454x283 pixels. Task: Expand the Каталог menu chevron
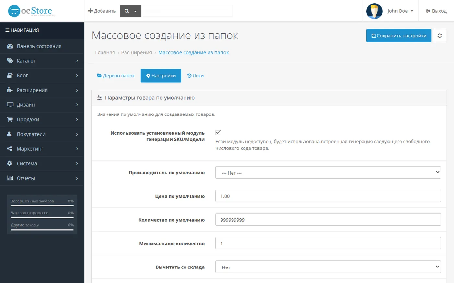point(77,61)
